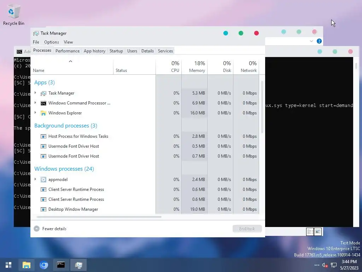Open the File menu
Image resolution: width=362 pixels, height=272 pixels.
point(36,42)
